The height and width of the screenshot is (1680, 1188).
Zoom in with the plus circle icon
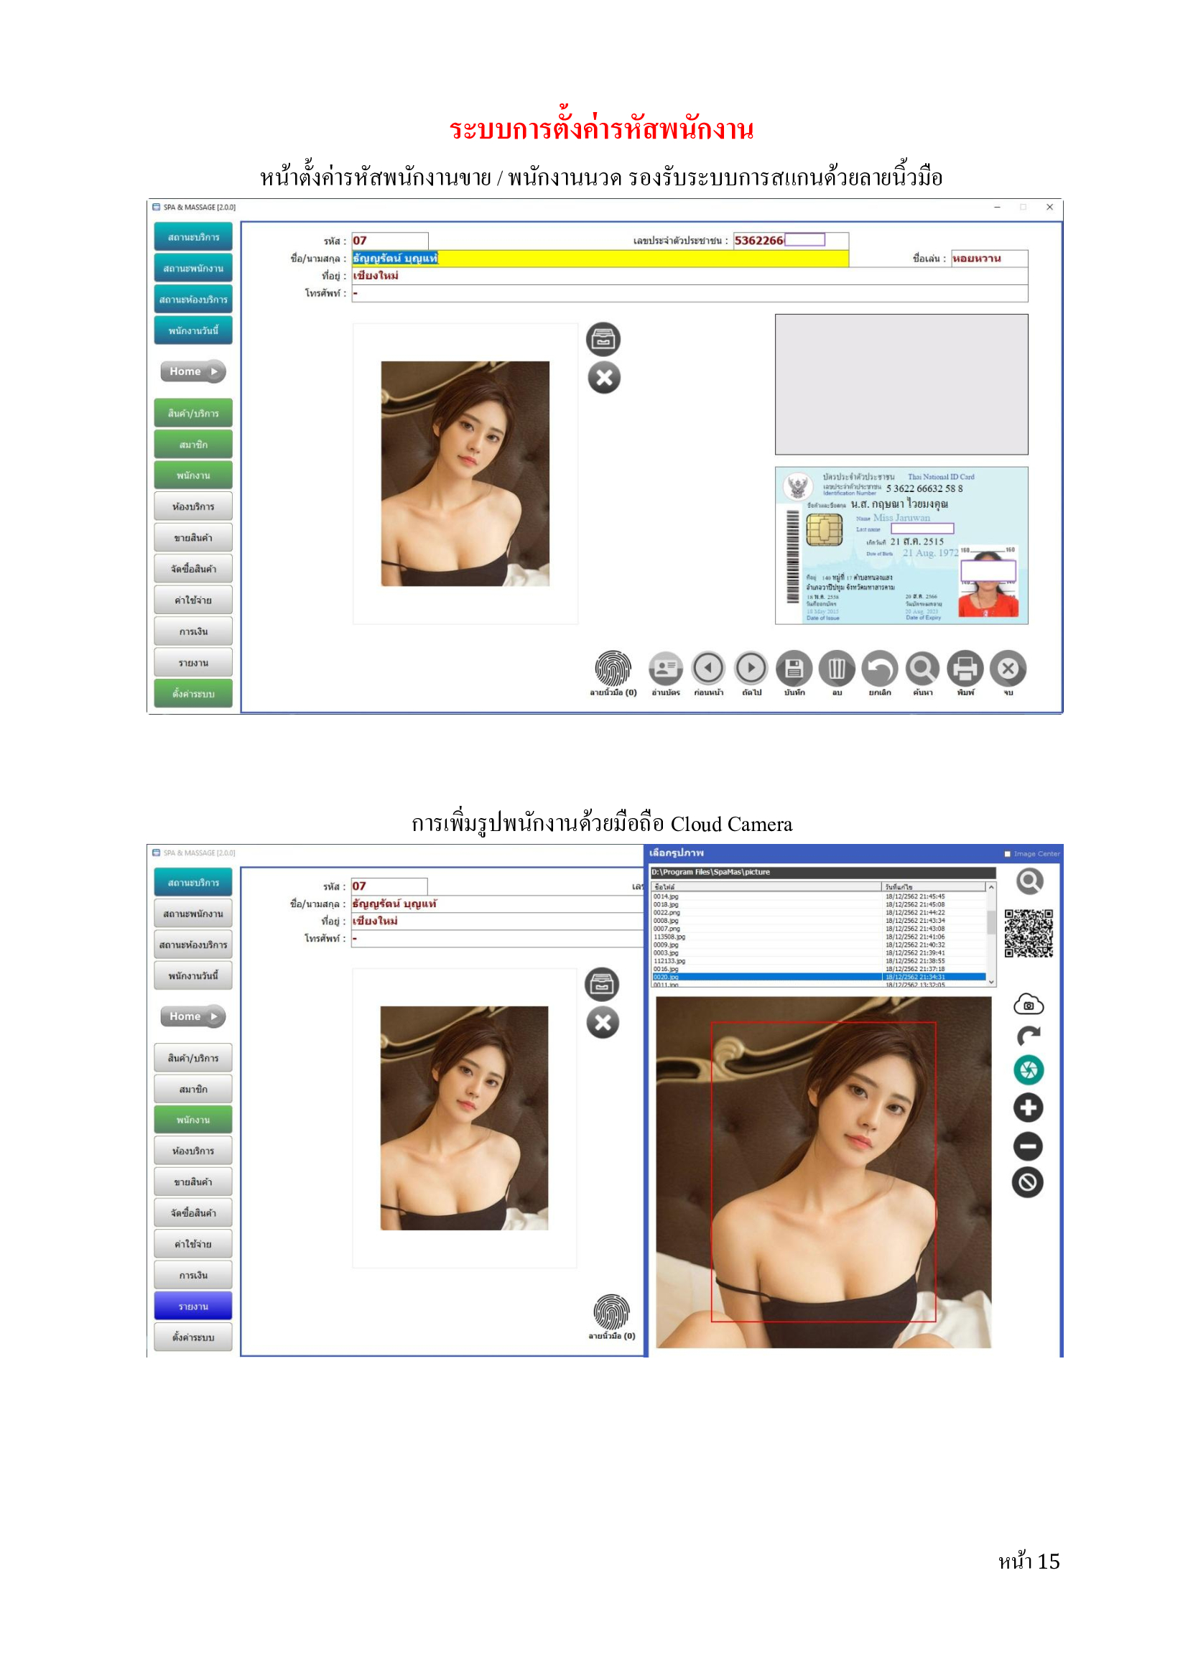tap(1028, 1108)
